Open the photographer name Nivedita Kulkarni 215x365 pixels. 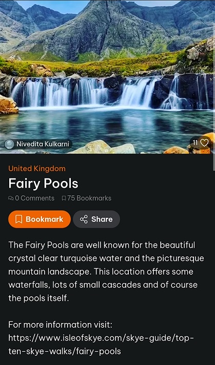(43, 144)
